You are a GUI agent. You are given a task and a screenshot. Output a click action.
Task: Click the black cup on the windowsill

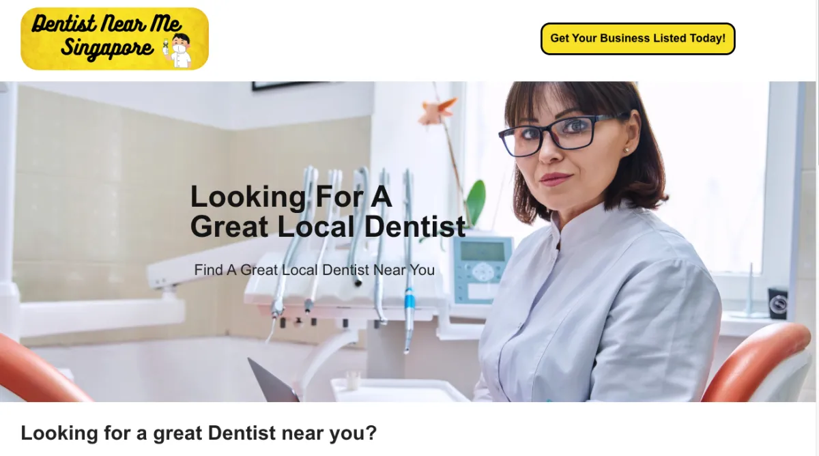[777, 302]
